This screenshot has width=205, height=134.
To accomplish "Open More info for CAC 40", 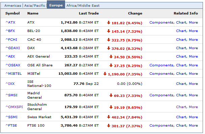I will [193, 40].
